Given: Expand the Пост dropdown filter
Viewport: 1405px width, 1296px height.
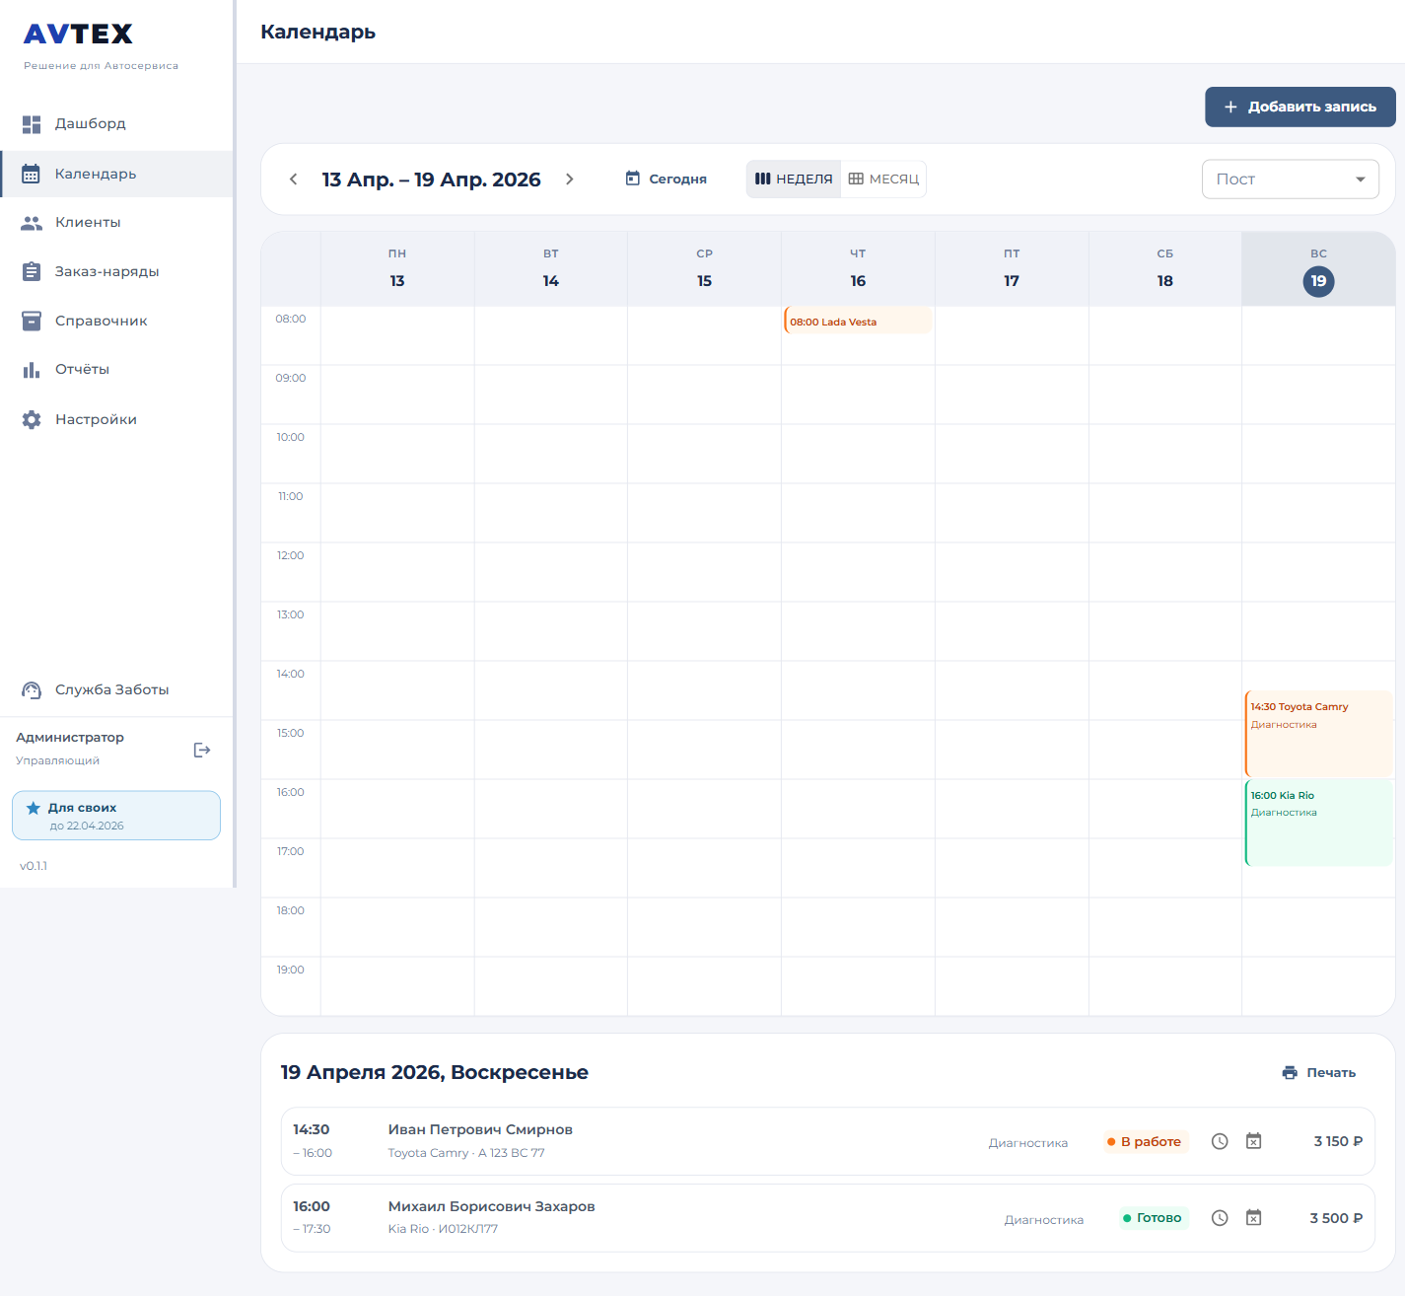Looking at the screenshot, I should coord(1290,179).
